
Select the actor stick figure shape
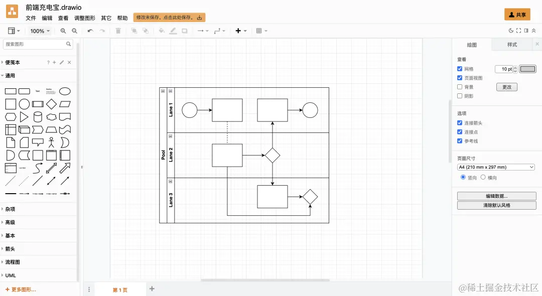tap(51, 142)
